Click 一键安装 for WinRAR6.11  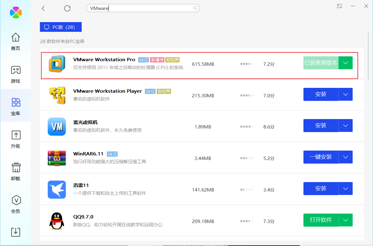(x=321, y=157)
